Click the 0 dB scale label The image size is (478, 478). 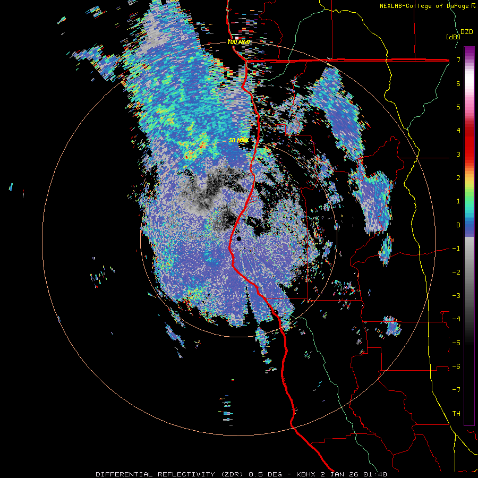click(x=458, y=225)
